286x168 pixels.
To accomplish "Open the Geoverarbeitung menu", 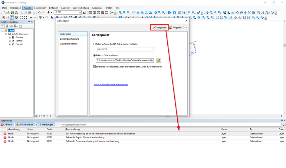I will tap(81, 8).
